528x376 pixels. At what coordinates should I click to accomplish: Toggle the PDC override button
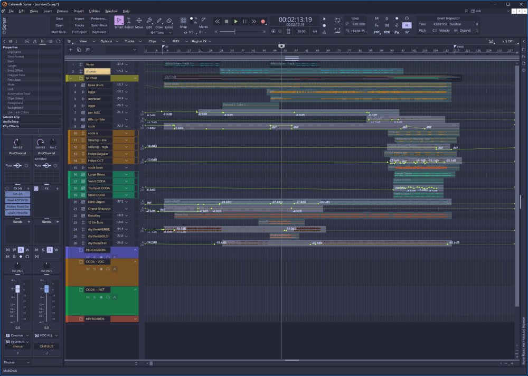tap(377, 32)
